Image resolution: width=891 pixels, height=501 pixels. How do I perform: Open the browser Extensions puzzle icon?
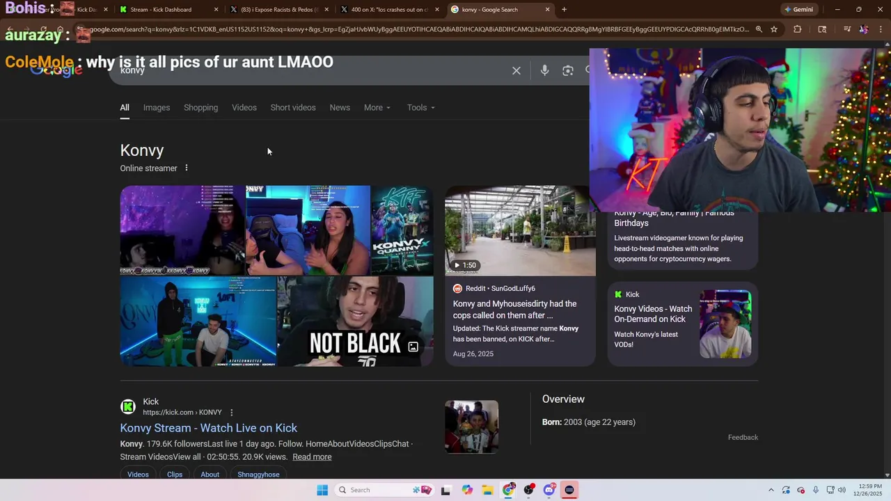(798, 29)
